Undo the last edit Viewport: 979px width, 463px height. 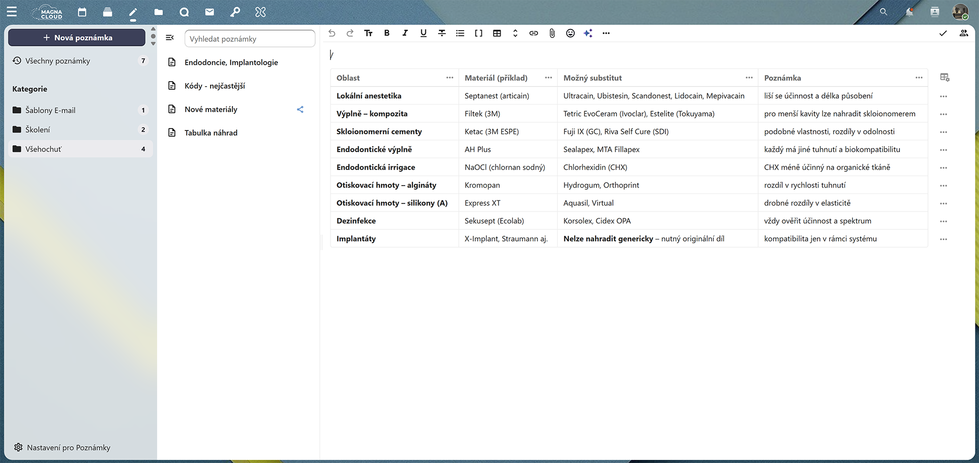click(x=332, y=33)
